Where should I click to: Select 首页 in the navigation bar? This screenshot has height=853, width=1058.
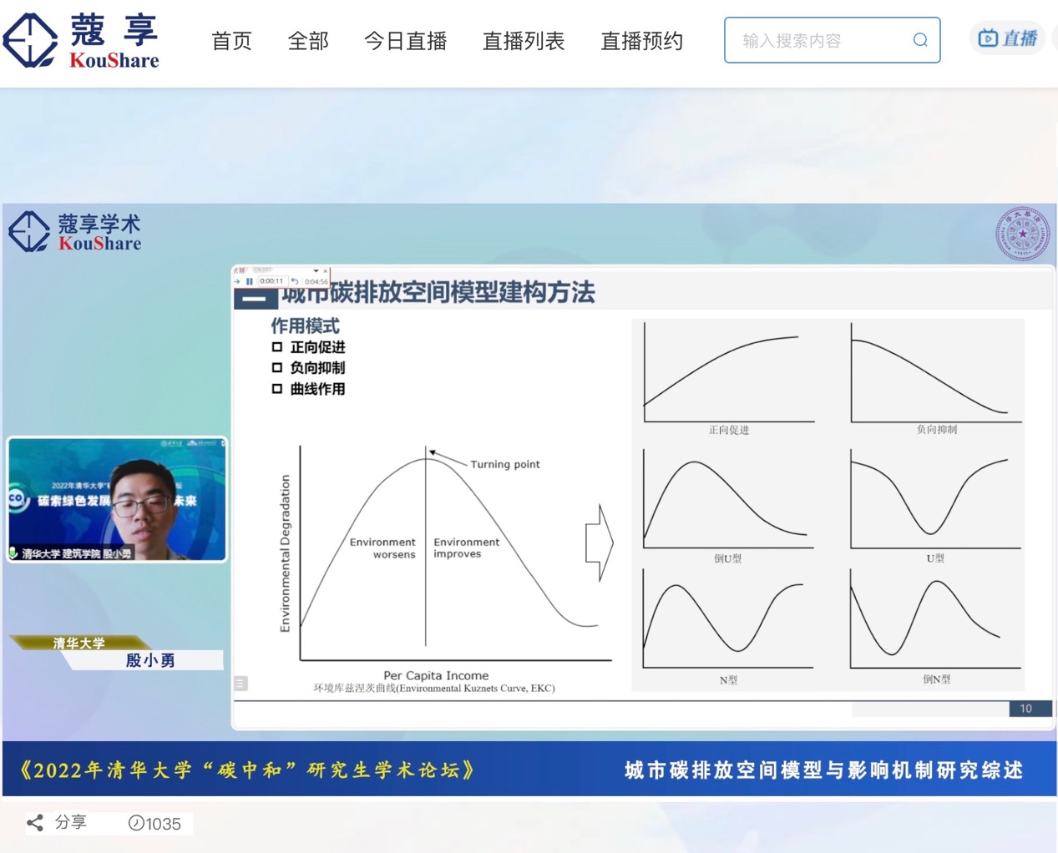[x=231, y=42]
